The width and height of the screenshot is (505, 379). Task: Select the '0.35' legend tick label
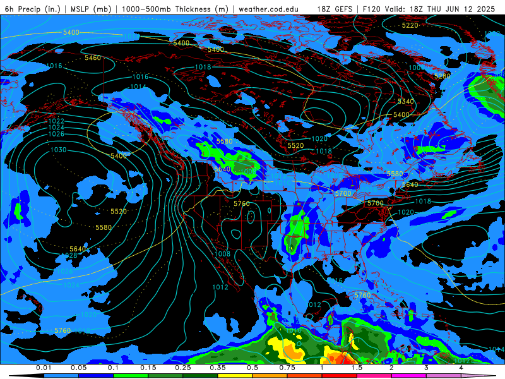click(218, 368)
